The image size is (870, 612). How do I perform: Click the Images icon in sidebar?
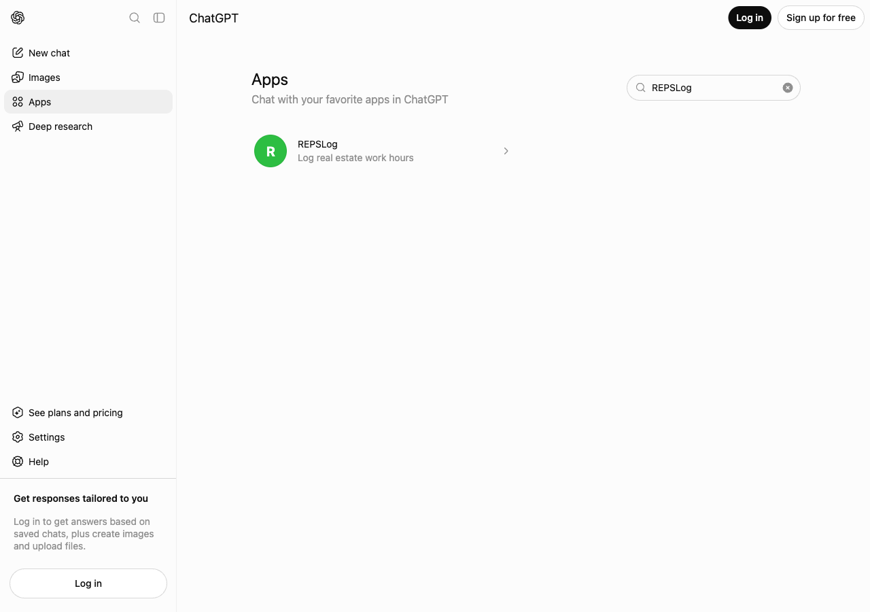click(18, 77)
